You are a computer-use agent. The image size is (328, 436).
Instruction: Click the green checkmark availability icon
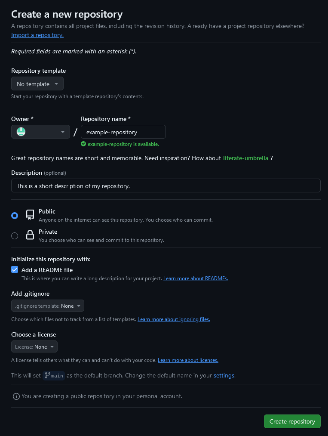tap(83, 144)
